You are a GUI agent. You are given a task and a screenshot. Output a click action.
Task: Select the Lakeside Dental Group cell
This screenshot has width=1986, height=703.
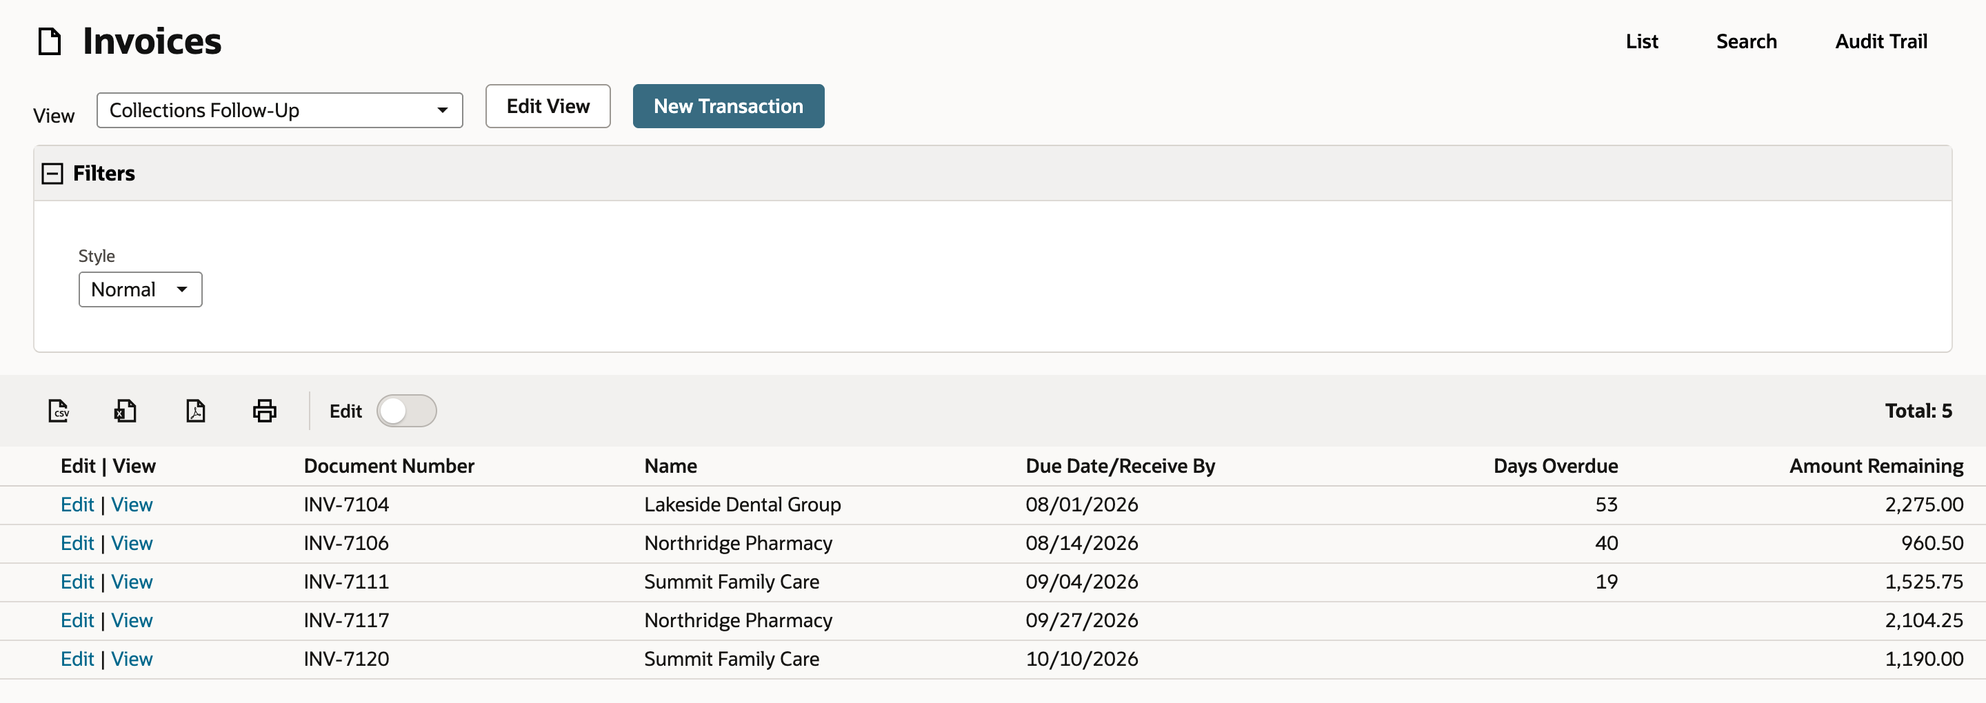pyautogui.click(x=742, y=505)
